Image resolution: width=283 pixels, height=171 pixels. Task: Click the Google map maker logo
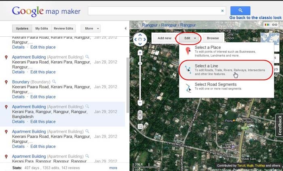coord(46,11)
